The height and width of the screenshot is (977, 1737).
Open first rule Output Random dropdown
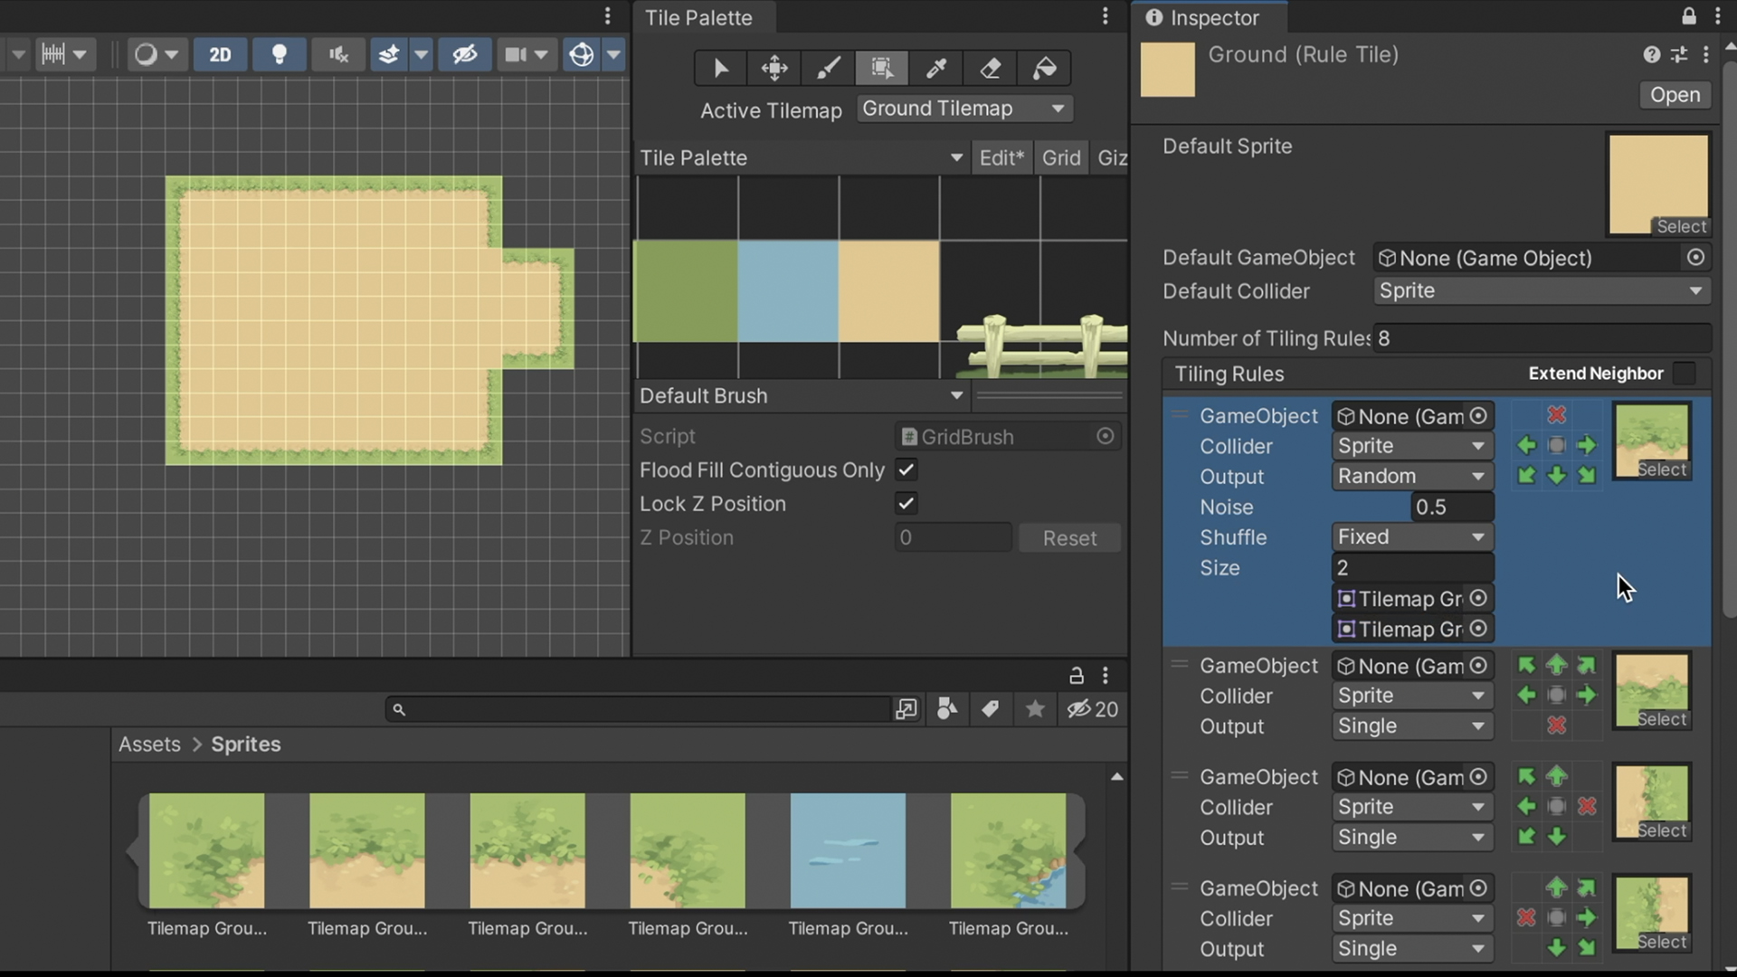[x=1411, y=476]
